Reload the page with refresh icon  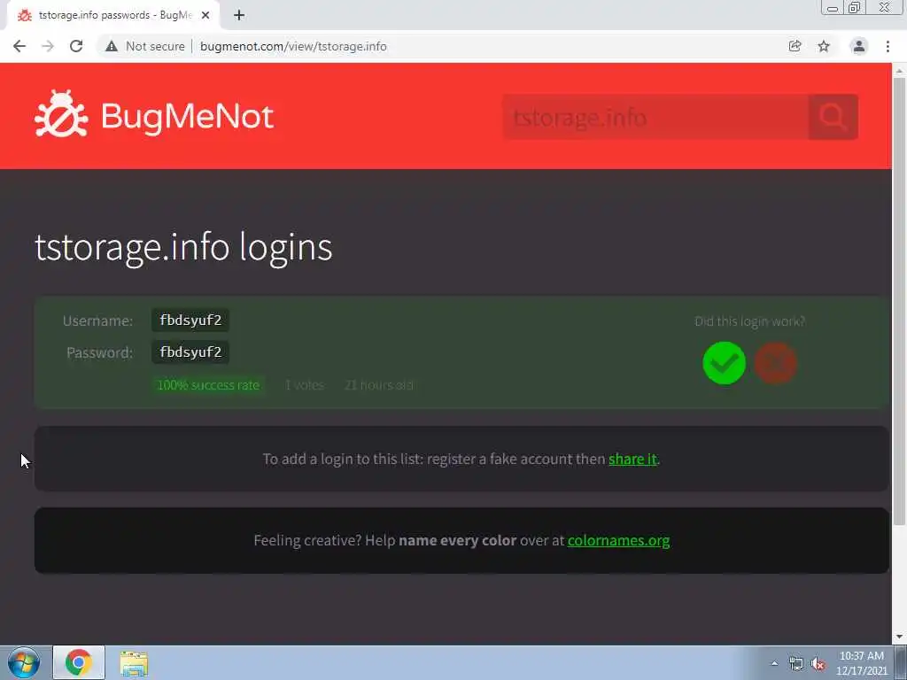point(76,46)
